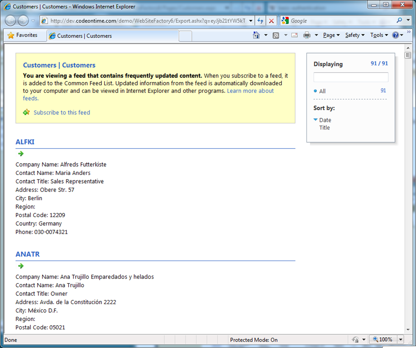The image size is (416, 348).
Task: Open the Tools menu
Action: [379, 35]
